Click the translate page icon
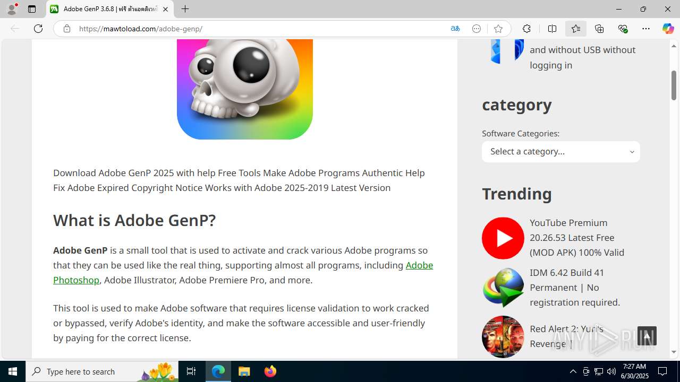The image size is (680, 382). click(455, 29)
